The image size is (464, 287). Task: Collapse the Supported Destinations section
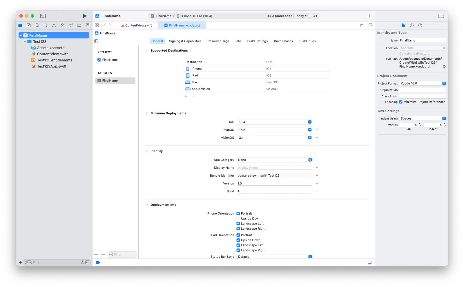pos(146,50)
